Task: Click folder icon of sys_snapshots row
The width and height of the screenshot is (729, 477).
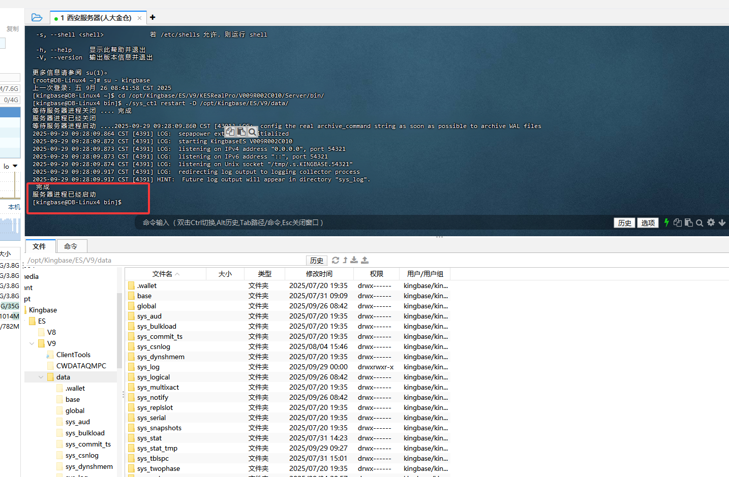Action: pyautogui.click(x=131, y=428)
